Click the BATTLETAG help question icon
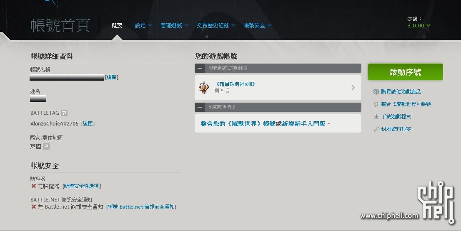The image size is (461, 231). (64, 113)
